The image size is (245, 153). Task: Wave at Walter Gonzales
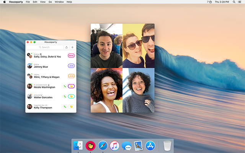point(71,96)
